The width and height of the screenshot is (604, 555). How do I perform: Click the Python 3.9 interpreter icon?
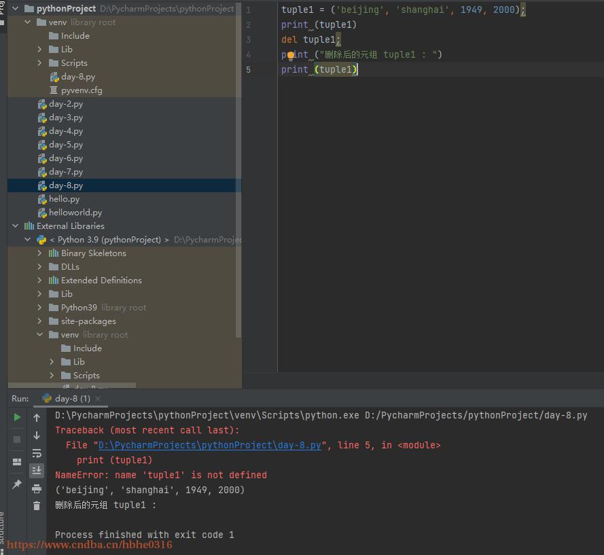point(41,240)
